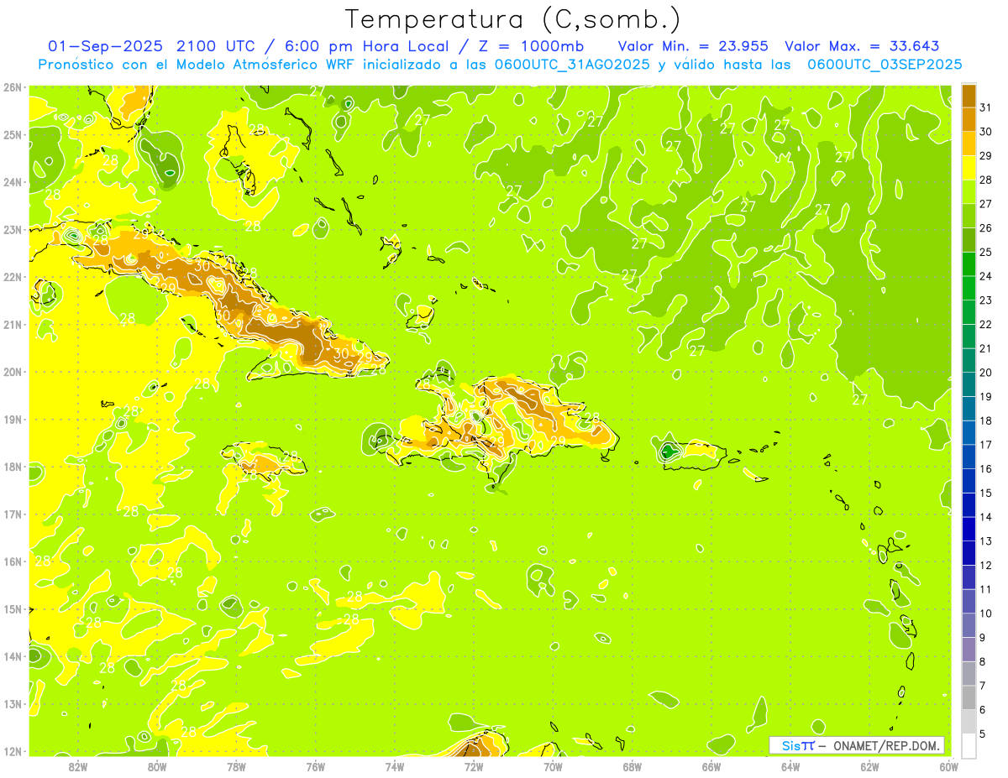Pick the legend band between 27 and 28

coord(969,191)
